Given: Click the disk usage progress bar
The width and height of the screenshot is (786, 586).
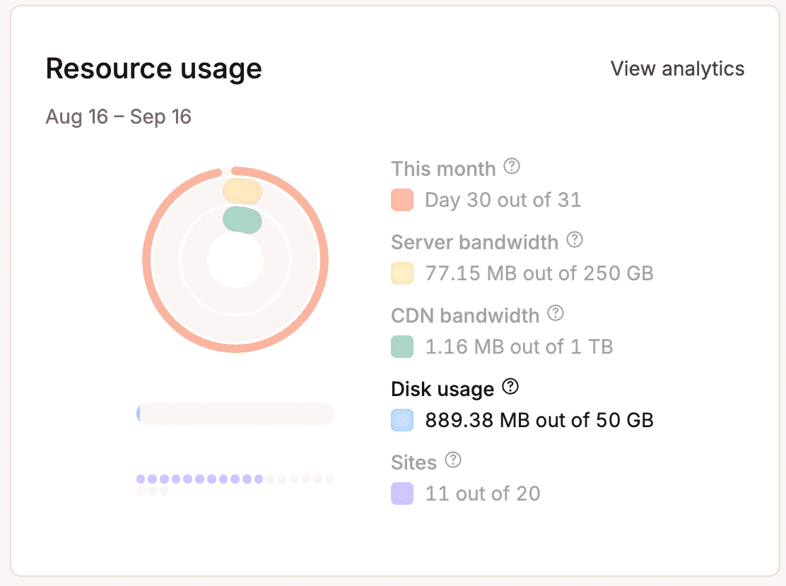Looking at the screenshot, I should tap(235, 414).
